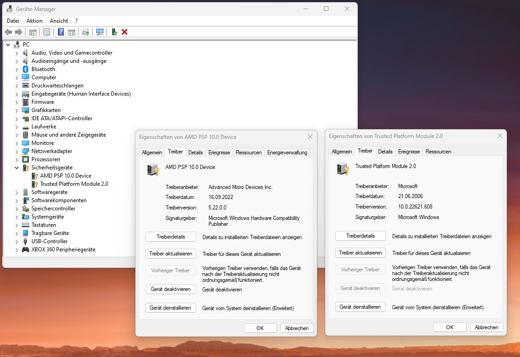Click Treiberdetails in AMD PSP dialog
The width and height of the screenshot is (520, 357).
[x=171, y=237]
